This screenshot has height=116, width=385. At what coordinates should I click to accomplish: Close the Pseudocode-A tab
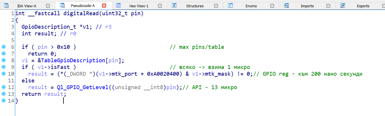coord(104,6)
